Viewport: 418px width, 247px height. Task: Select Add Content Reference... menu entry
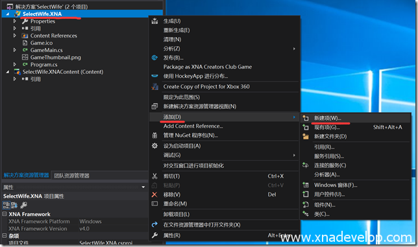(x=224, y=126)
